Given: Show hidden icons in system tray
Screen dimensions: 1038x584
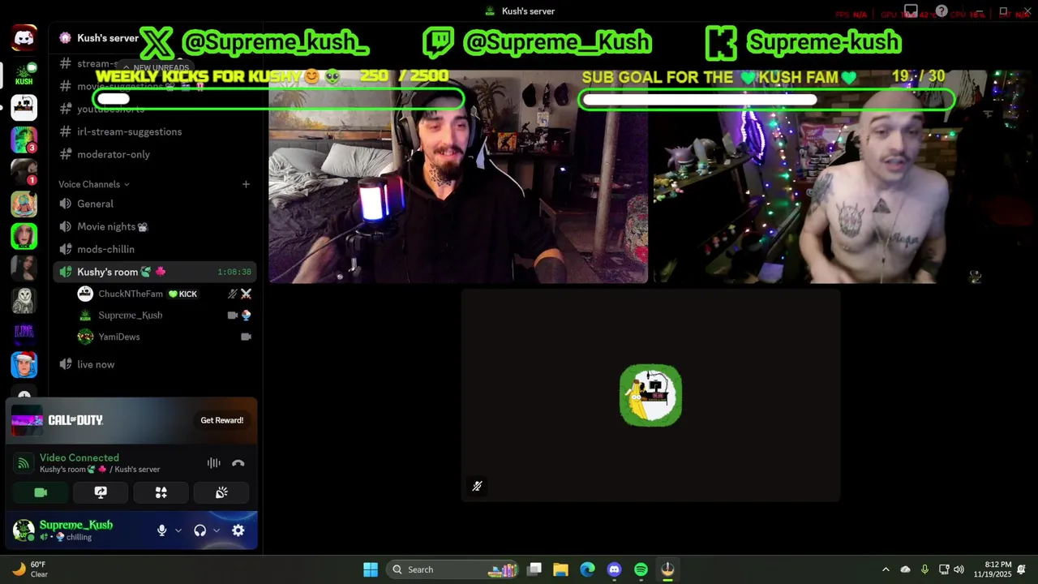Looking at the screenshot, I should pyautogui.click(x=886, y=569).
